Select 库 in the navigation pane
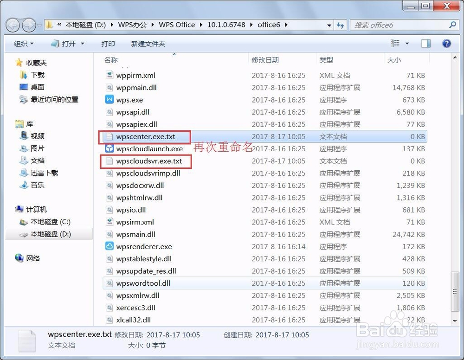Screen dimensions: 464x360 coord(24,124)
